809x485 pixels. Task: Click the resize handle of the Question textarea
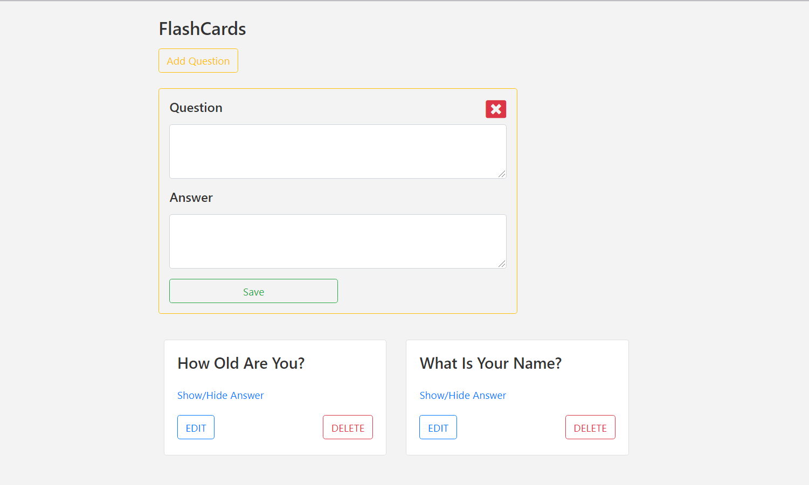click(x=502, y=174)
